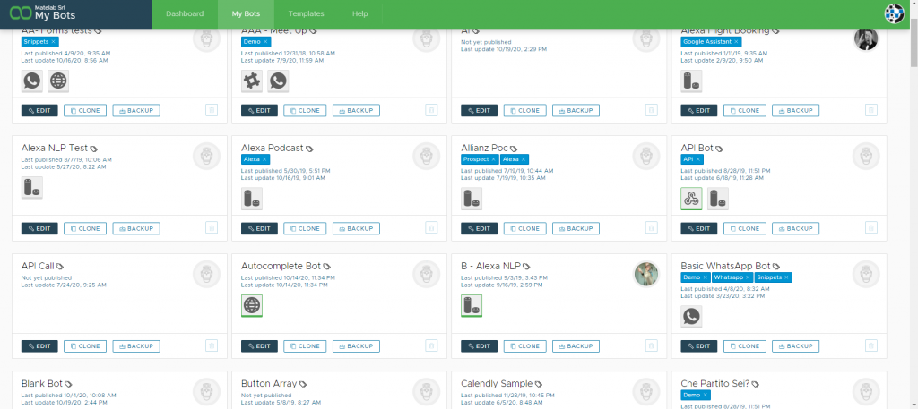Click default avatar on Alexa Podcast card
Image resolution: width=918 pixels, height=409 pixels.
coord(426,157)
